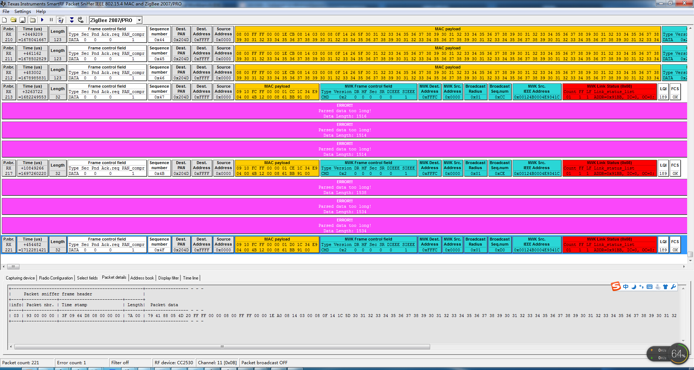Screen dimensions: 694x370
Task: Switch to the Radio Configuration tab
Action: pyautogui.click(x=56, y=278)
